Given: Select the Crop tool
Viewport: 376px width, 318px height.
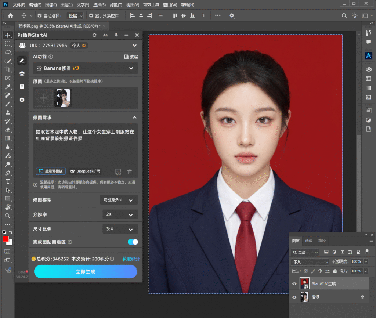Looking at the screenshot, I should pos(7,69).
